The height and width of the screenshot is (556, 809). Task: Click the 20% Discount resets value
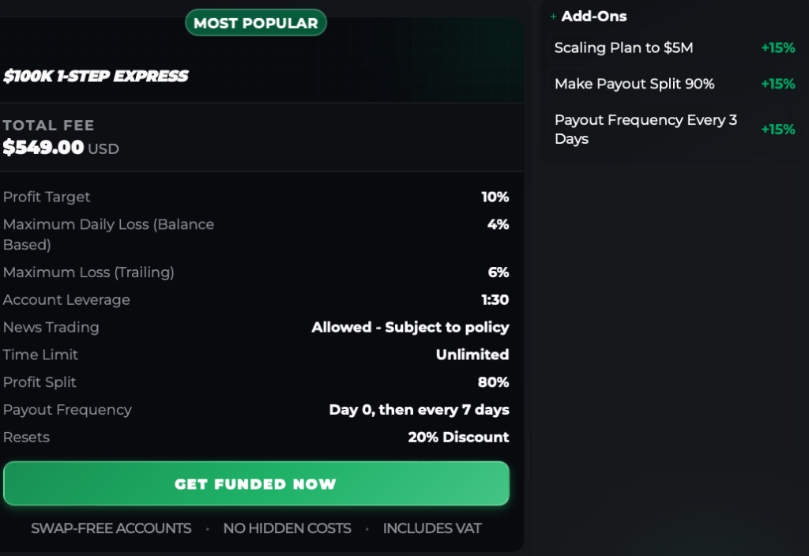click(x=458, y=438)
